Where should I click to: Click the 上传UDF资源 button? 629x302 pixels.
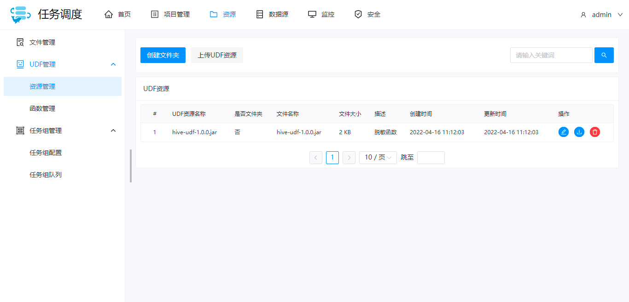(x=217, y=55)
